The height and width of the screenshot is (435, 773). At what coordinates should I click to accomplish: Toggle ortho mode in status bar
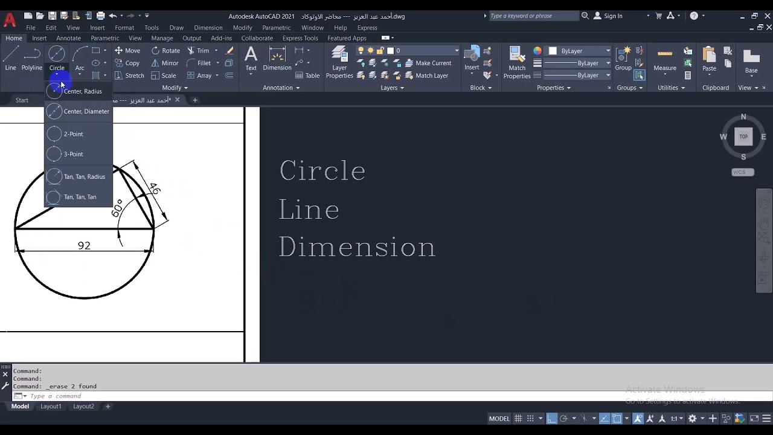coord(551,419)
